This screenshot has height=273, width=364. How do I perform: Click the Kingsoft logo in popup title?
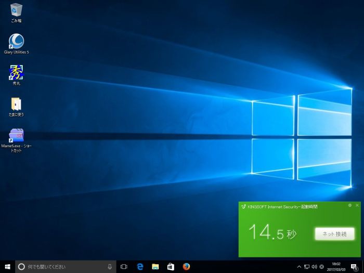pyautogui.click(x=243, y=206)
